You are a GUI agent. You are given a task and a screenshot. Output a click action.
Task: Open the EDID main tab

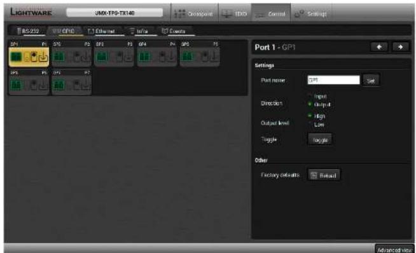coord(235,13)
